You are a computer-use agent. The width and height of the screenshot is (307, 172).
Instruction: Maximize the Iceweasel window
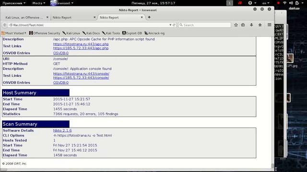click(x=262, y=9)
